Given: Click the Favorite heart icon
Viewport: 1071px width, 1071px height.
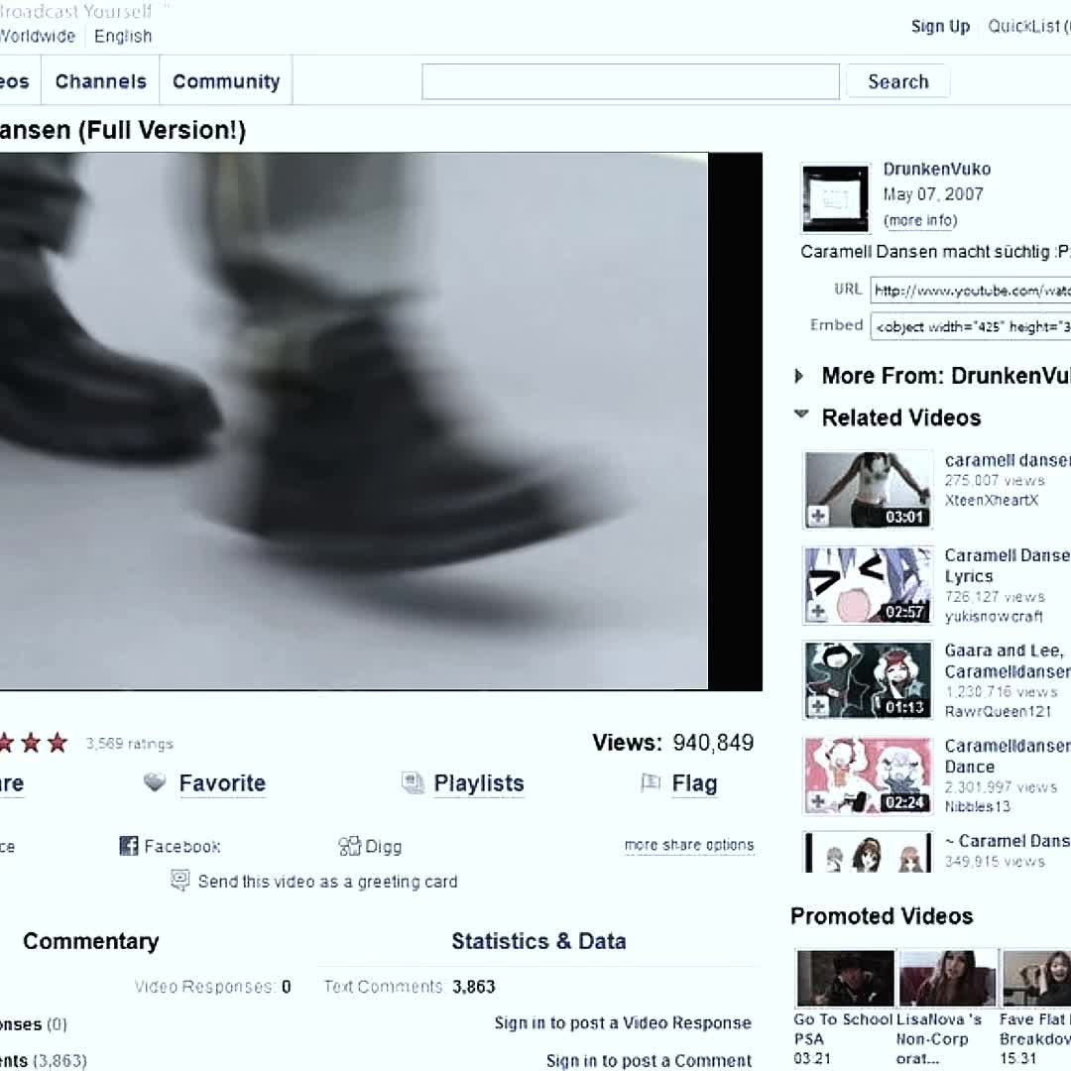Looking at the screenshot, I should [155, 782].
